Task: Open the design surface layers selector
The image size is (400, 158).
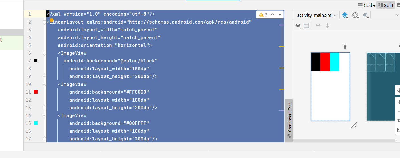Action: coord(345,15)
